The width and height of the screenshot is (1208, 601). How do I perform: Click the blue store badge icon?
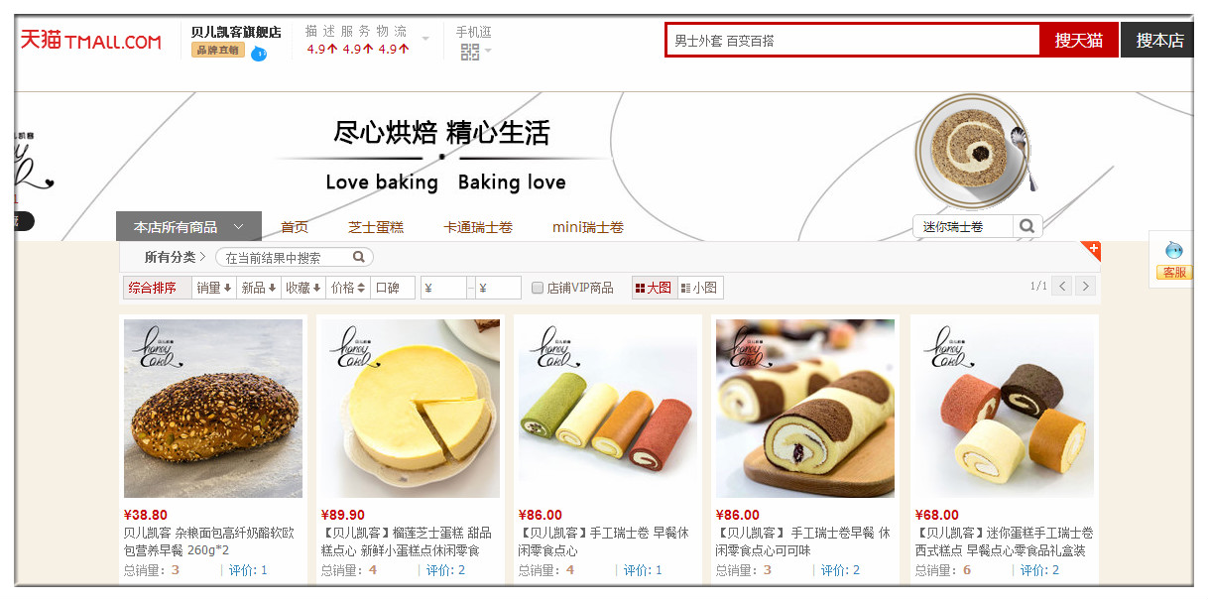pos(259,53)
